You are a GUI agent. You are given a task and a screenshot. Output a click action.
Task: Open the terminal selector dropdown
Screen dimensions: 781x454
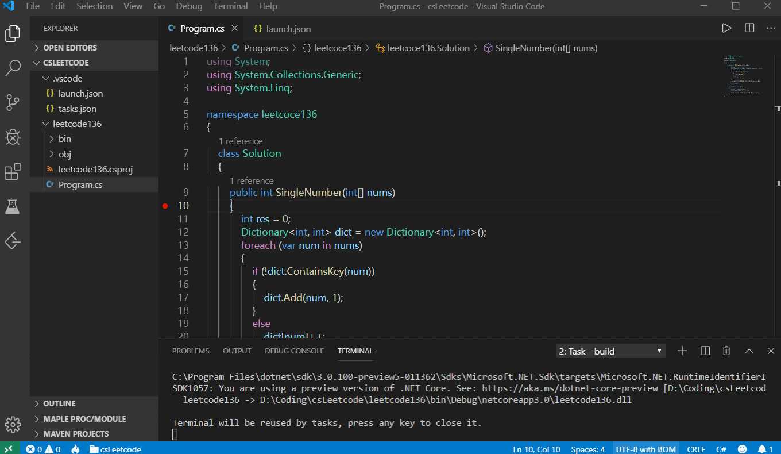[x=611, y=351]
